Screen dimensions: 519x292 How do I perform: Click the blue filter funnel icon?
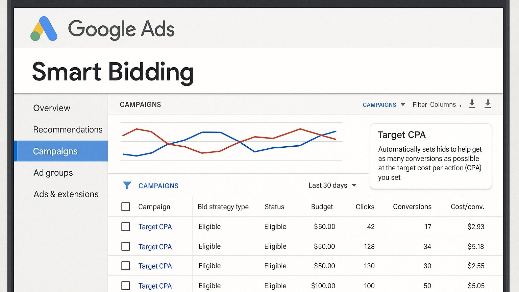click(x=127, y=185)
